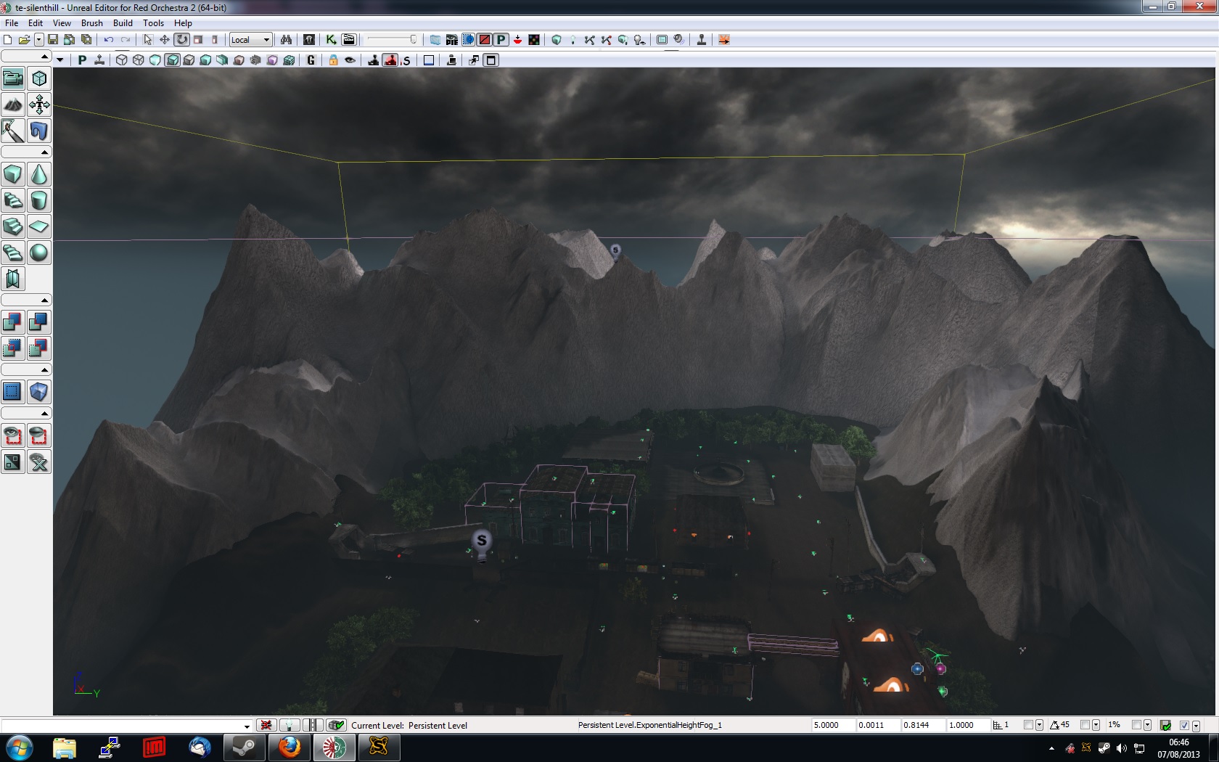Create a Sphere builder brush

tap(39, 253)
